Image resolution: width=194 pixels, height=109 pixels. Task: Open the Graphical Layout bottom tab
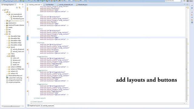(34, 106)
